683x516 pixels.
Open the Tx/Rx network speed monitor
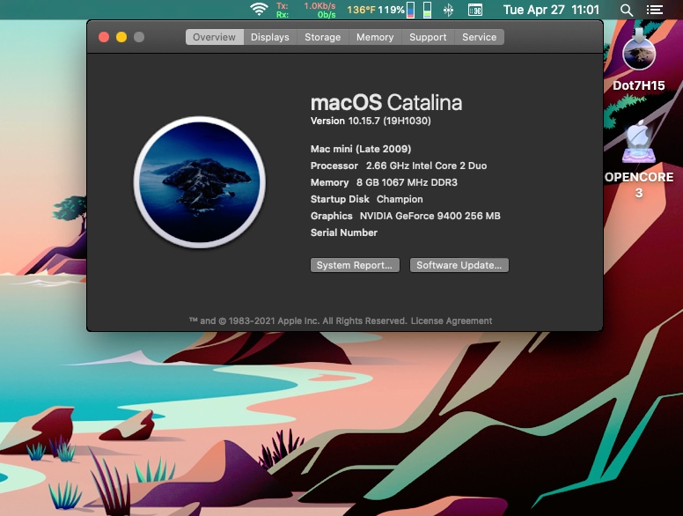tap(305, 10)
